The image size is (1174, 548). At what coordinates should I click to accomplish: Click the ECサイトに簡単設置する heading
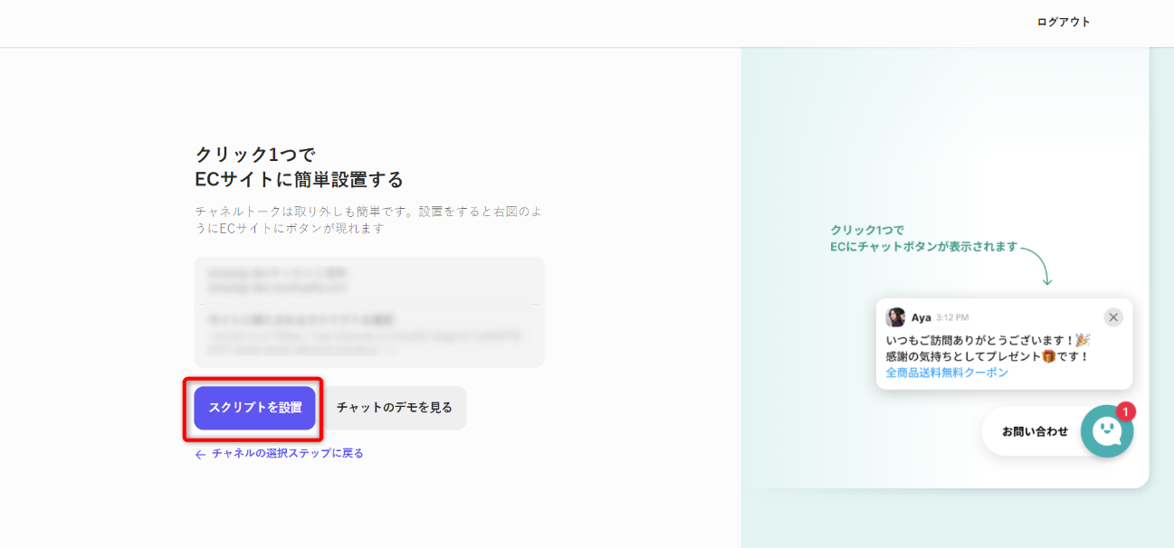point(300,178)
